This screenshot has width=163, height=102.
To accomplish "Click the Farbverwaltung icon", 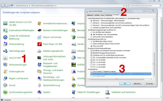I will [x=5, y=44].
